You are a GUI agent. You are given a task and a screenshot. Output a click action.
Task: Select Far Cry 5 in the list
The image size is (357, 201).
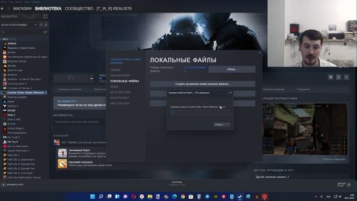(x=12, y=142)
